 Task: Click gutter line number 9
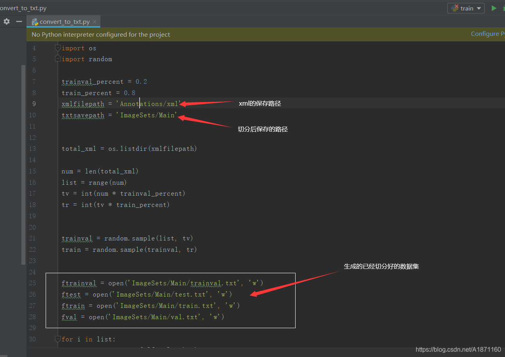click(34, 104)
